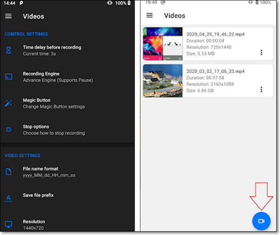Screen dimensions: 280x235
Task: Click 'Resolution: 720x1440' text
Action: click(209, 47)
